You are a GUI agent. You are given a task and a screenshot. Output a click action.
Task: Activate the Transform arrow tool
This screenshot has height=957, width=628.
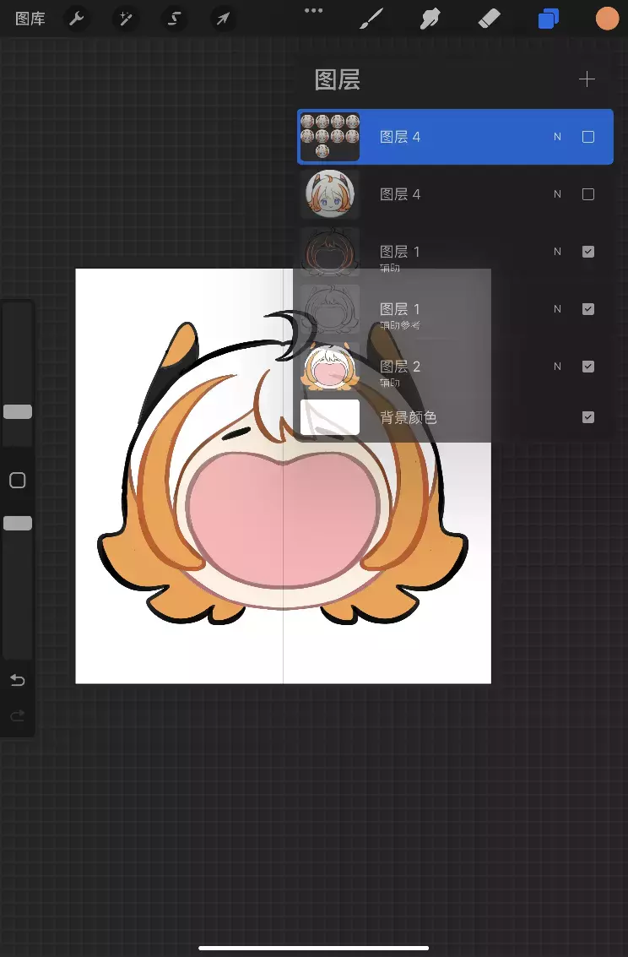click(x=223, y=19)
